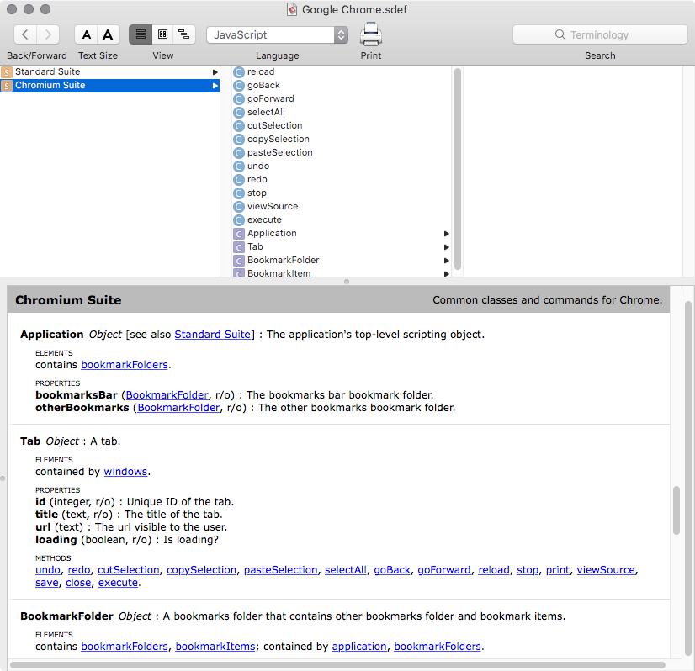Click Application class icon
The image size is (695, 671).
(x=239, y=234)
